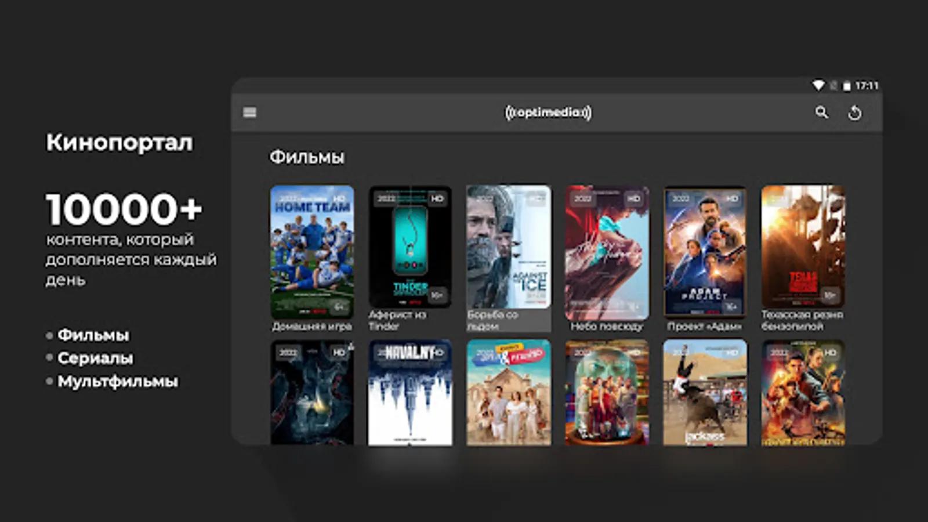Open the hamburger navigation menu
Viewport: 928px width, 522px height.
[x=250, y=113]
